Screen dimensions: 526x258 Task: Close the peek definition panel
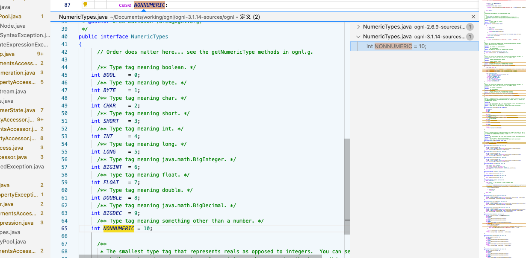[x=473, y=17]
